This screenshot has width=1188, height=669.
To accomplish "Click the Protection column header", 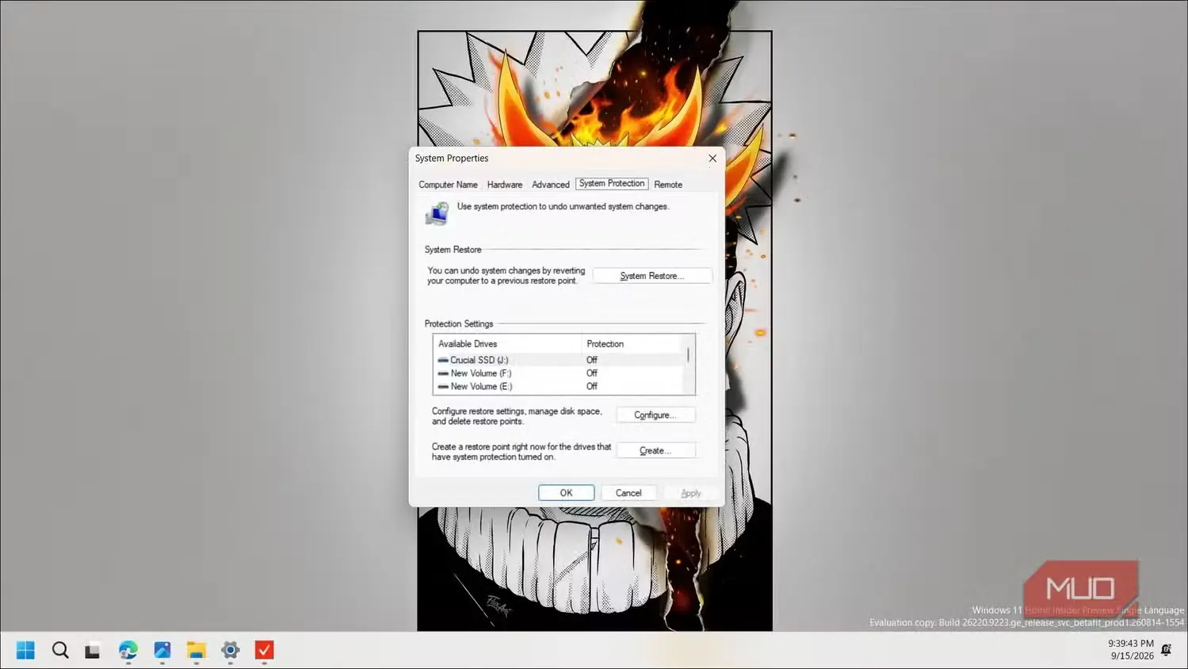I will (x=633, y=344).
